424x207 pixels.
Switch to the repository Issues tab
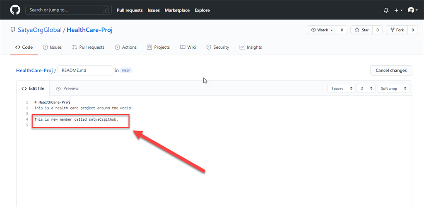[52, 47]
